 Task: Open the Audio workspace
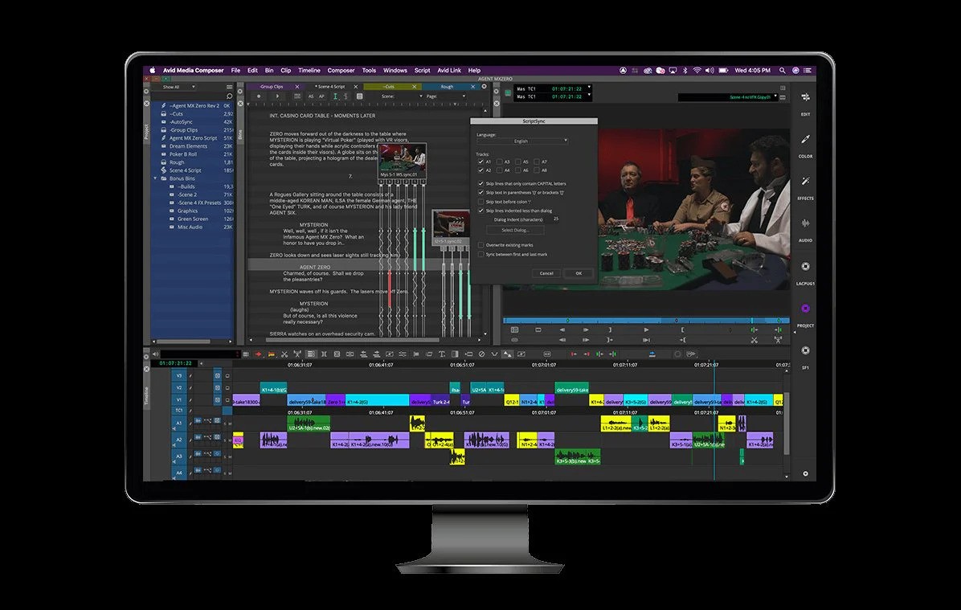(805, 224)
